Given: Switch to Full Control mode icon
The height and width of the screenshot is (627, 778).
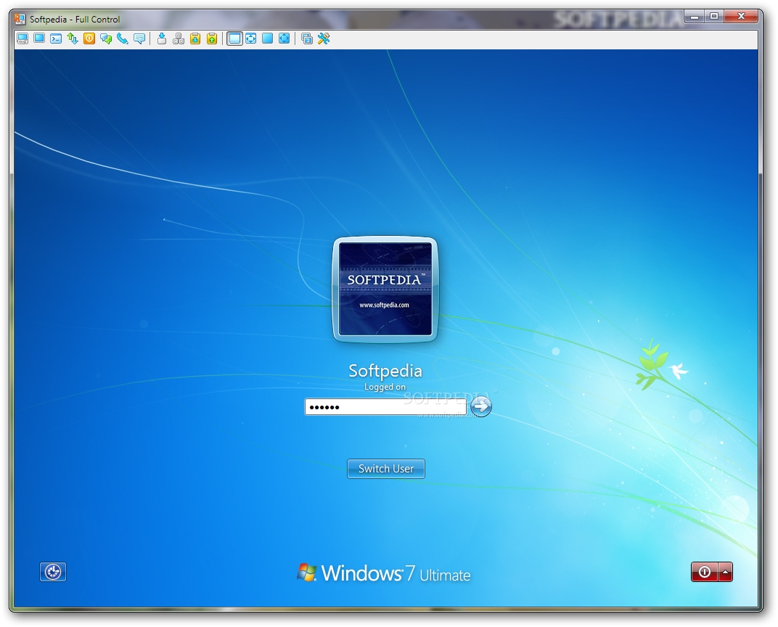Looking at the screenshot, I should (x=22, y=38).
